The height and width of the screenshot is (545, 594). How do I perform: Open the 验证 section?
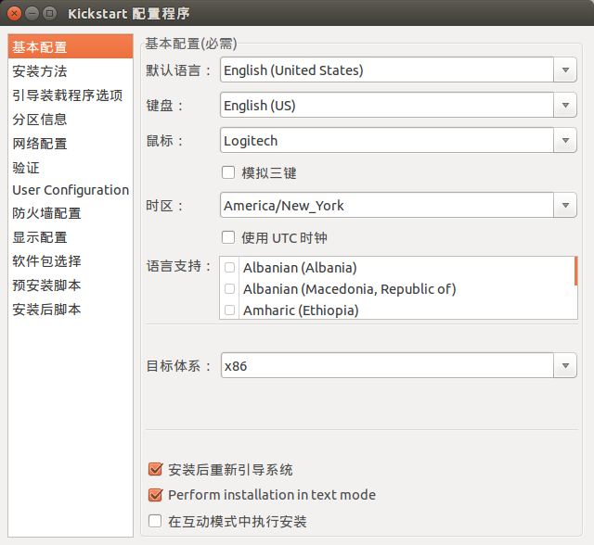click(71, 168)
